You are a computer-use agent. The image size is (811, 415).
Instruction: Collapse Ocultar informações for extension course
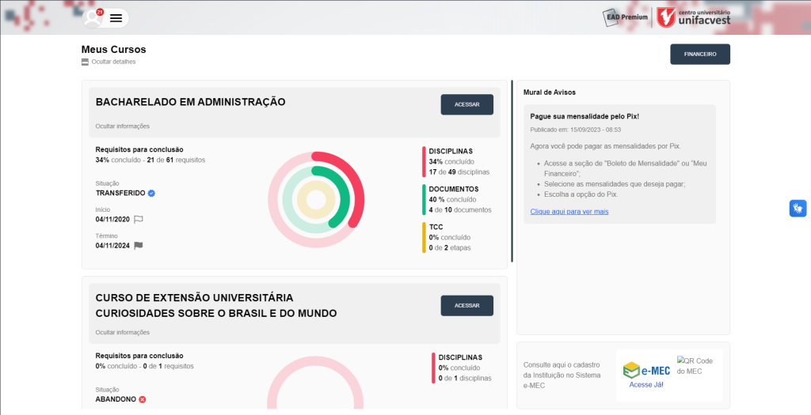[x=122, y=332]
